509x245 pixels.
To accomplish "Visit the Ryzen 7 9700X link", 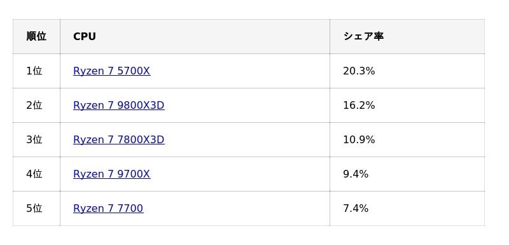I will tap(112, 174).
